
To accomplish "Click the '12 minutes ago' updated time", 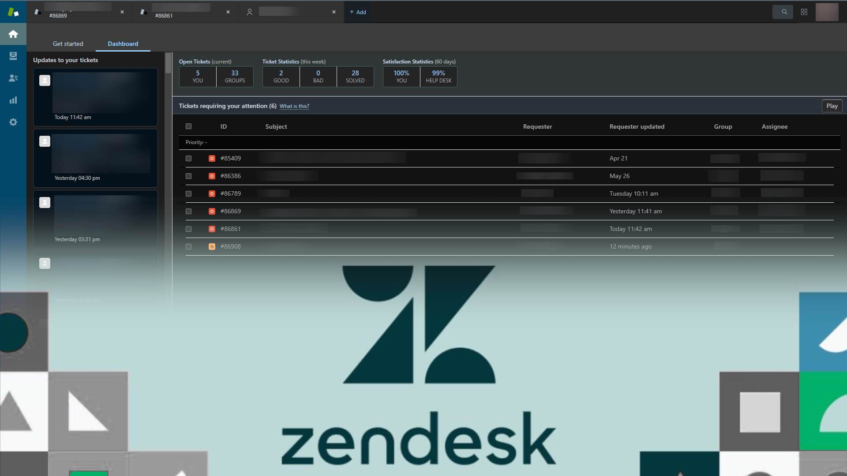I will click(630, 246).
